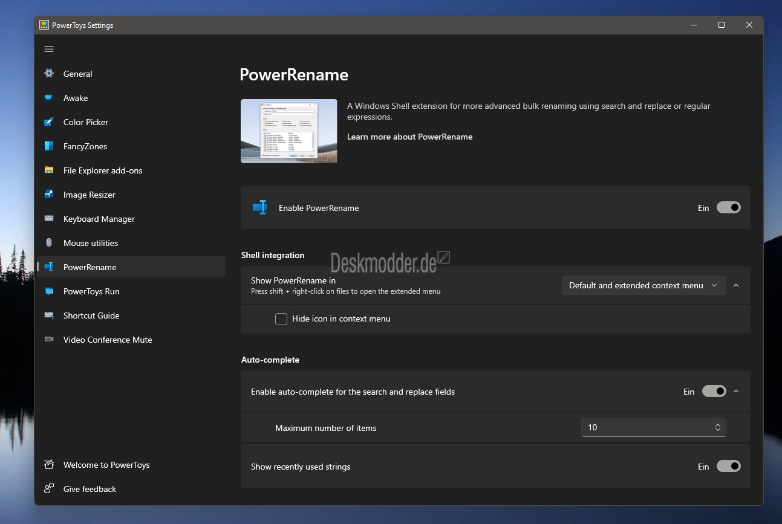
Task: Open Learn more about PowerRename link
Action: [409, 137]
